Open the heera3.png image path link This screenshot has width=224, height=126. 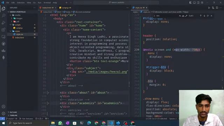coord(106,71)
